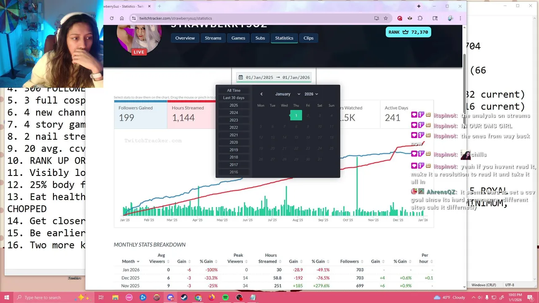This screenshot has width=539, height=303.
Task: Click the address bar URL
Action: coord(176,18)
